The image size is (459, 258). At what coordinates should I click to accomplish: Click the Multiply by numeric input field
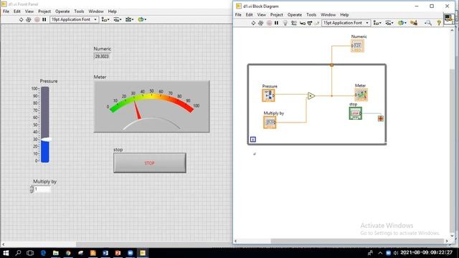[x=42, y=189]
